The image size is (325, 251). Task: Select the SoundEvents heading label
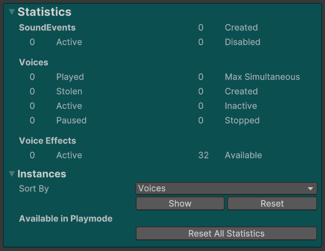[x=47, y=28]
